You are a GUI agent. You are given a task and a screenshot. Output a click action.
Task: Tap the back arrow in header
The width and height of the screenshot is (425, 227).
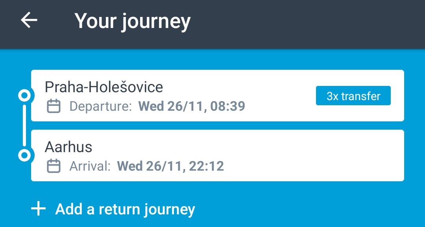pyautogui.click(x=29, y=20)
